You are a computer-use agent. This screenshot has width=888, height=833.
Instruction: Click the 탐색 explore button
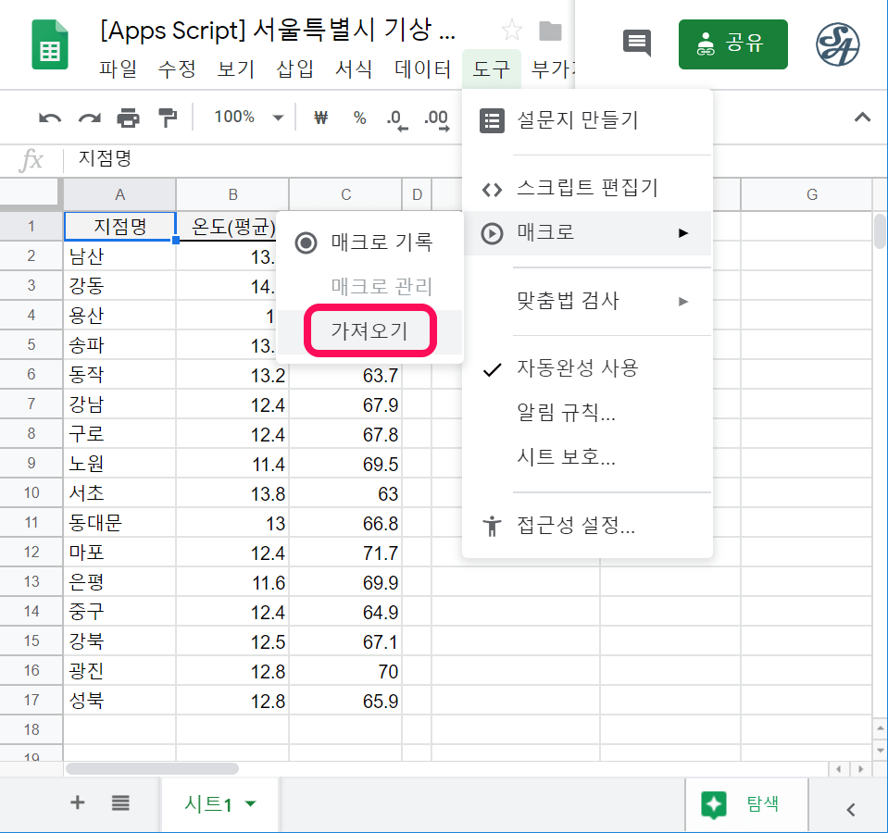[745, 804]
